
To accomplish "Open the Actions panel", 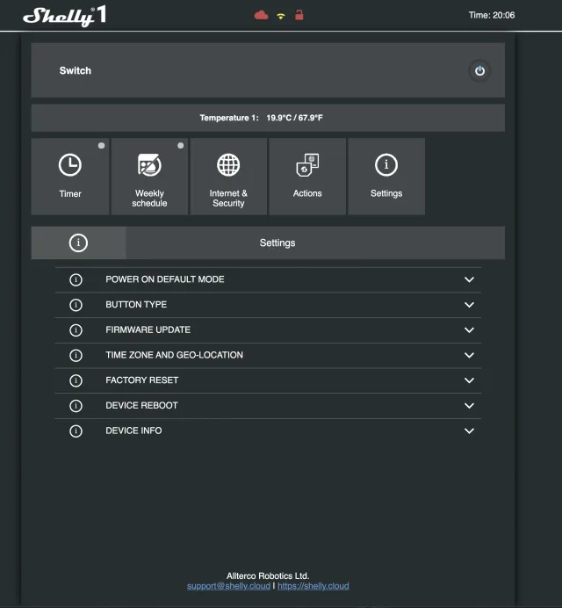I will coord(307,176).
